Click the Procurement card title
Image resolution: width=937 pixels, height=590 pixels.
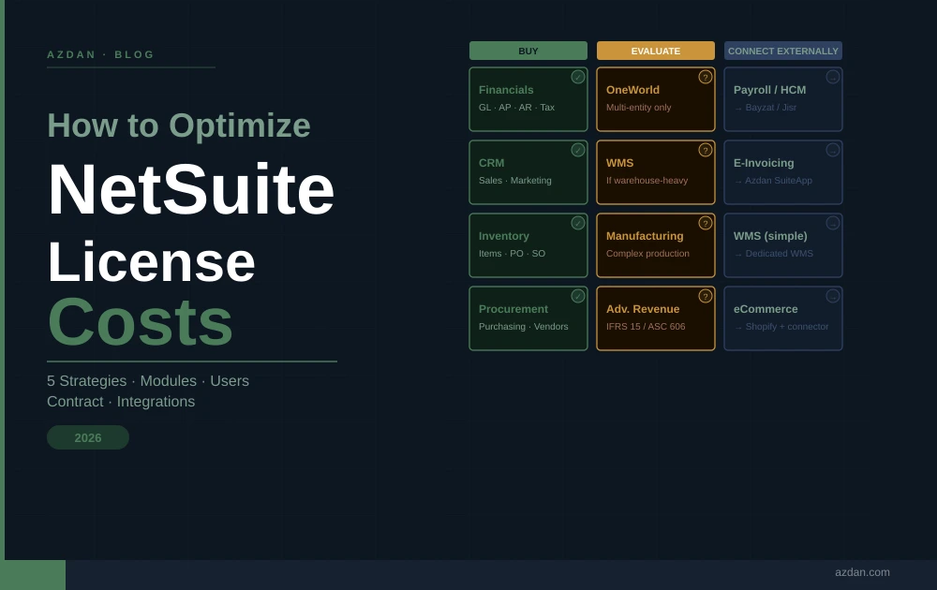point(513,309)
